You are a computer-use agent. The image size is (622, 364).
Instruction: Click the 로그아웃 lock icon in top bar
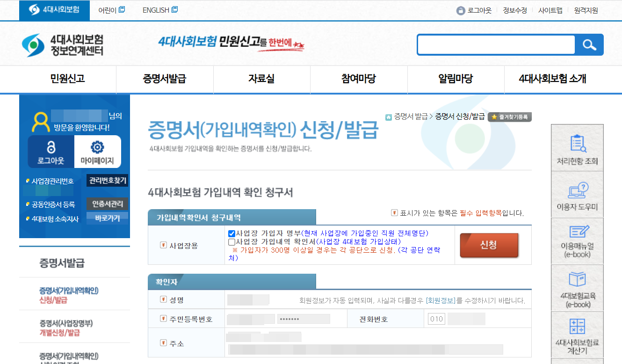click(461, 10)
